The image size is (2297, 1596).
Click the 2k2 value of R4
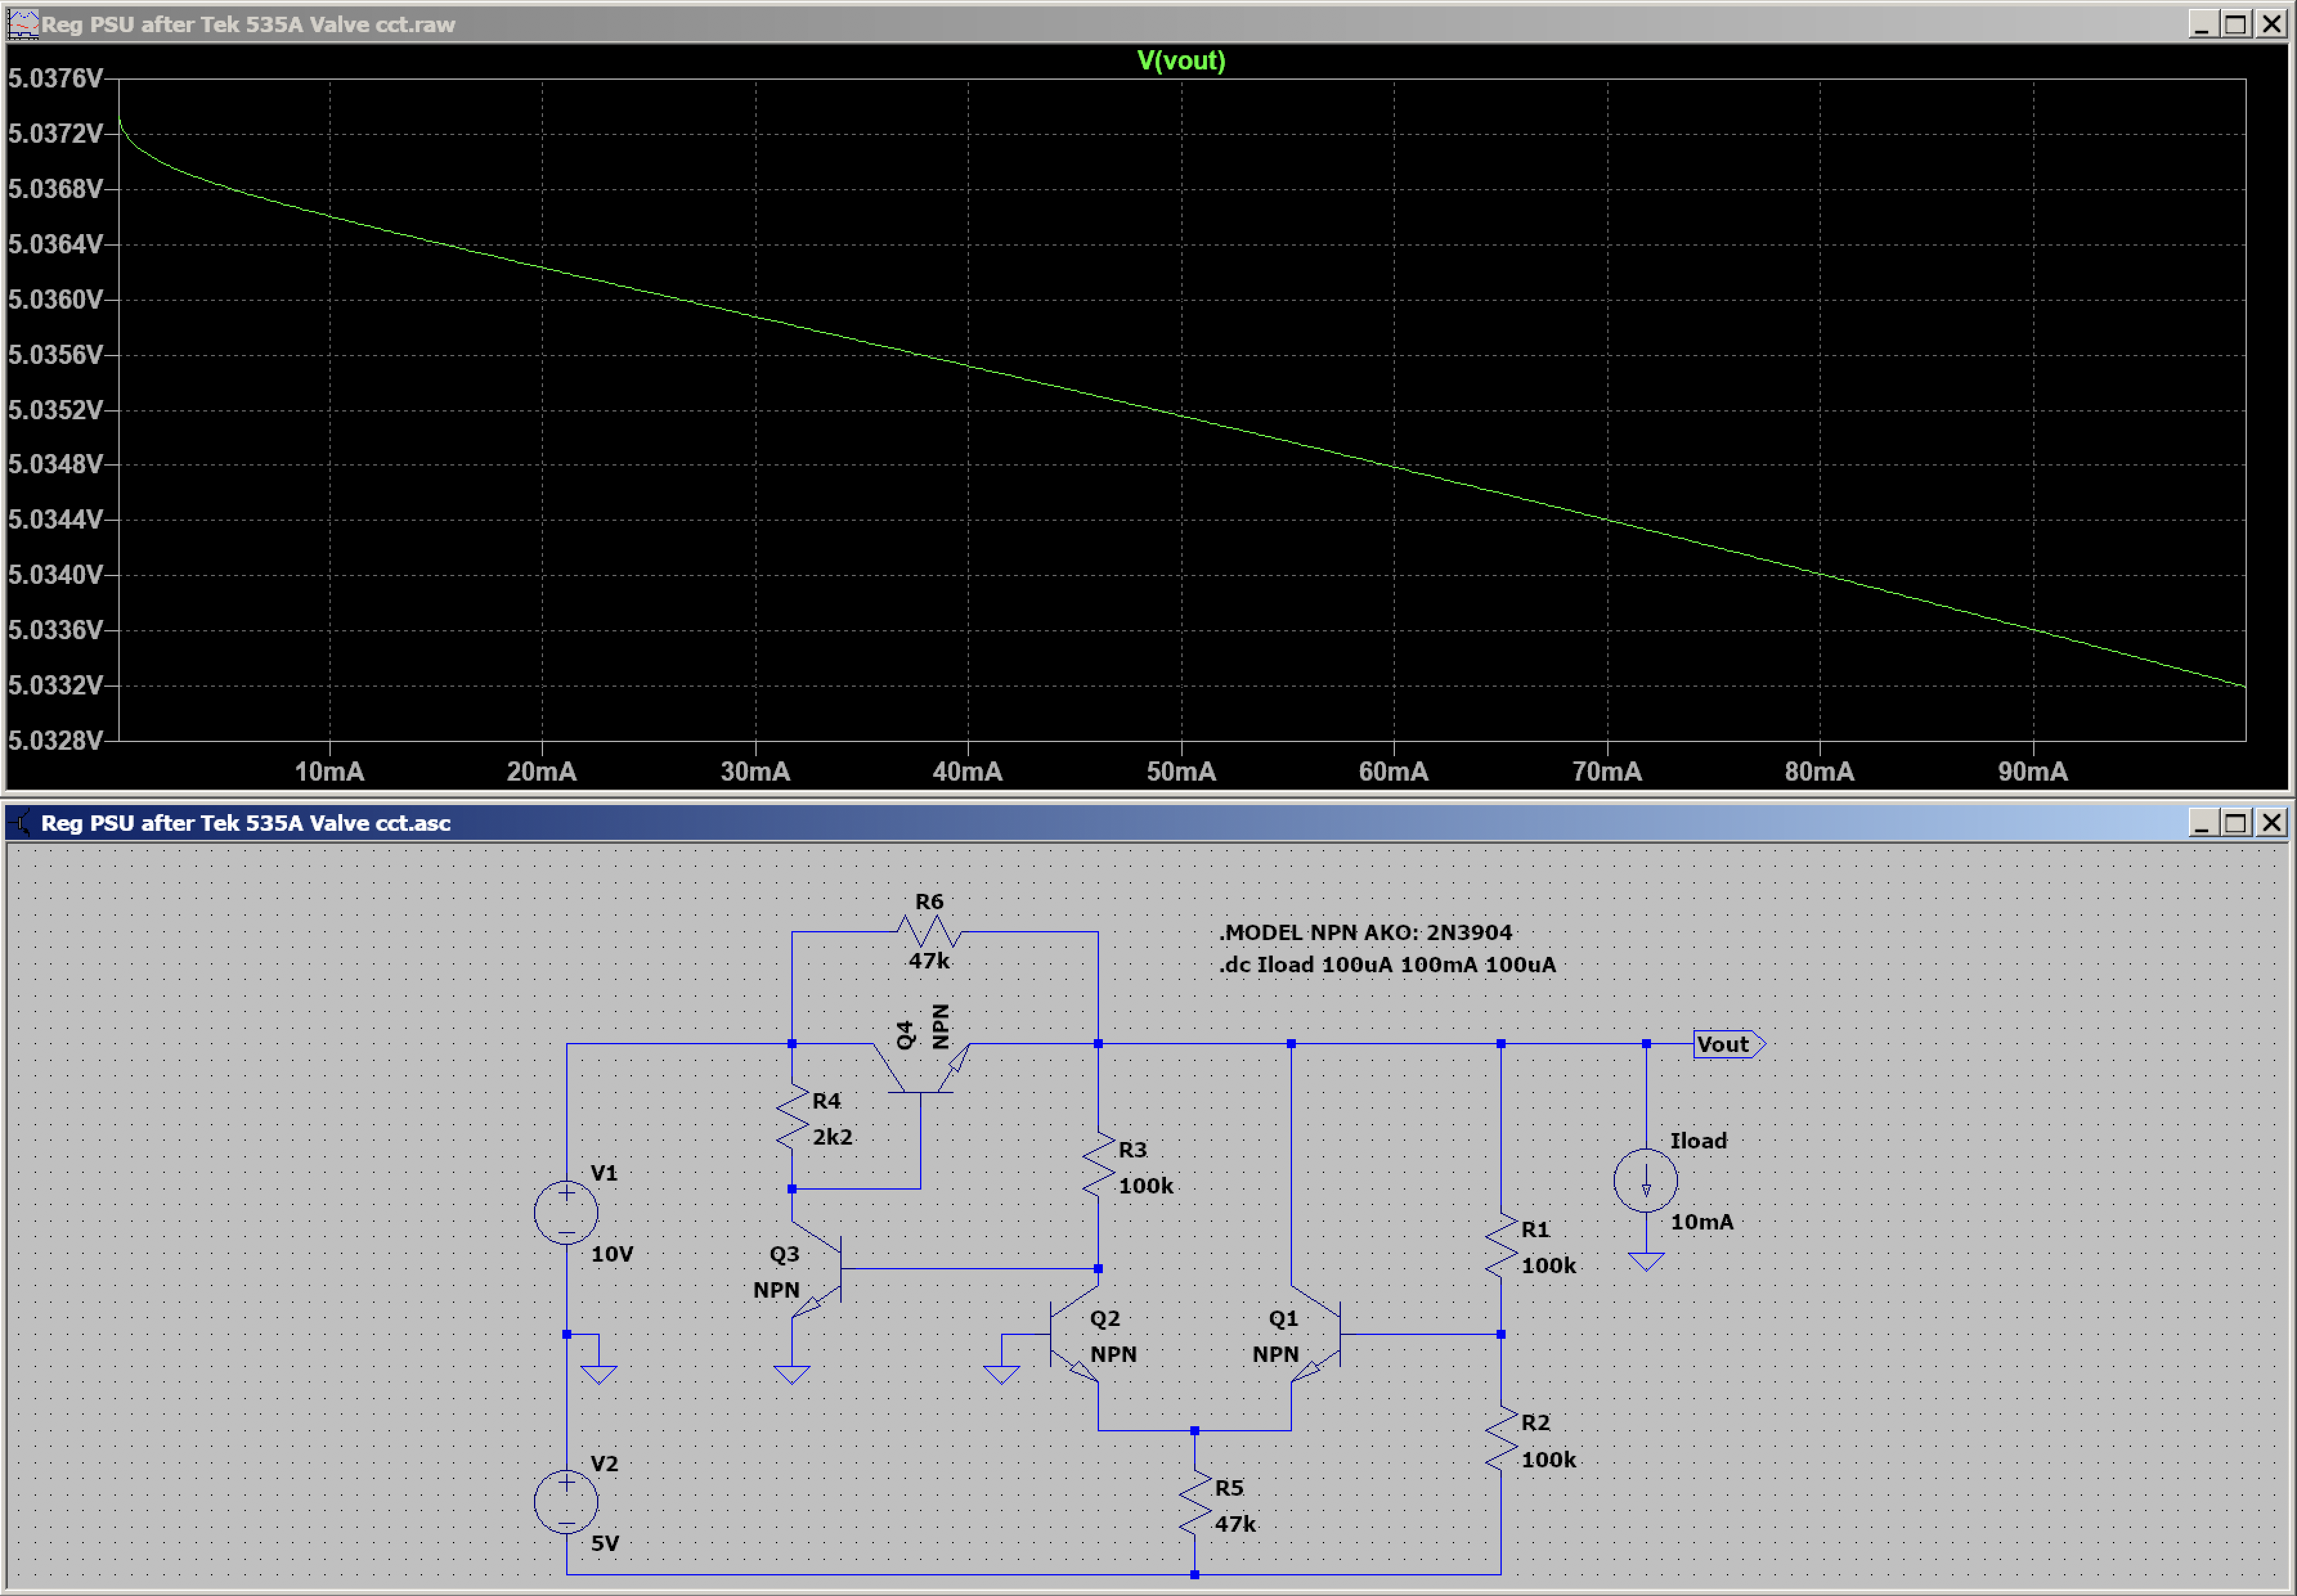pos(833,1137)
